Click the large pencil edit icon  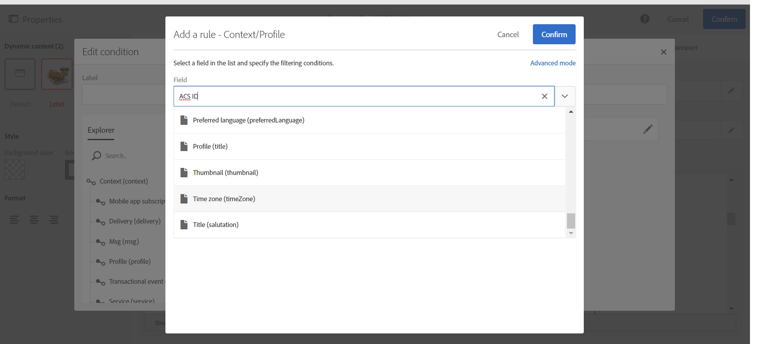pyautogui.click(x=648, y=129)
